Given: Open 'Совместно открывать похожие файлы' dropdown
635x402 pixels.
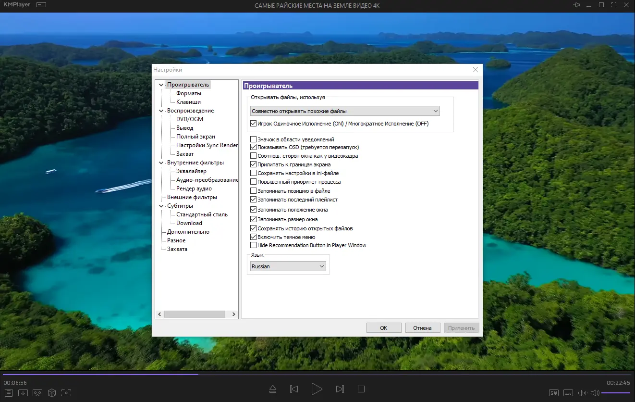Looking at the screenshot, I should tap(345, 111).
